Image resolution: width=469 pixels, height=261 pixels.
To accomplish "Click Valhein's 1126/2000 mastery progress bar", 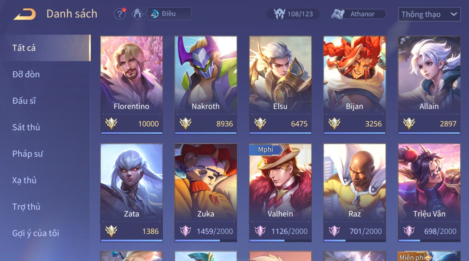I will (x=280, y=241).
